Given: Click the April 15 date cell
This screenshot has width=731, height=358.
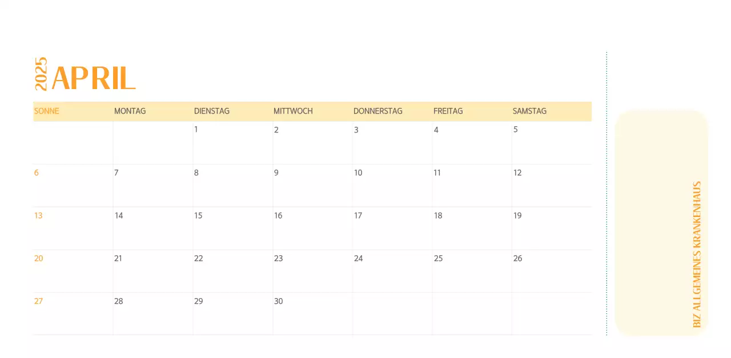Looking at the screenshot, I should (232, 228).
